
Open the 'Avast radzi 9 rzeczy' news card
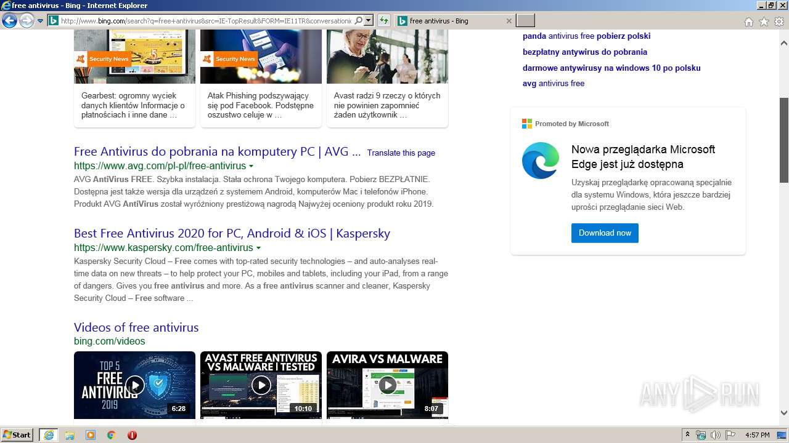tap(387, 78)
